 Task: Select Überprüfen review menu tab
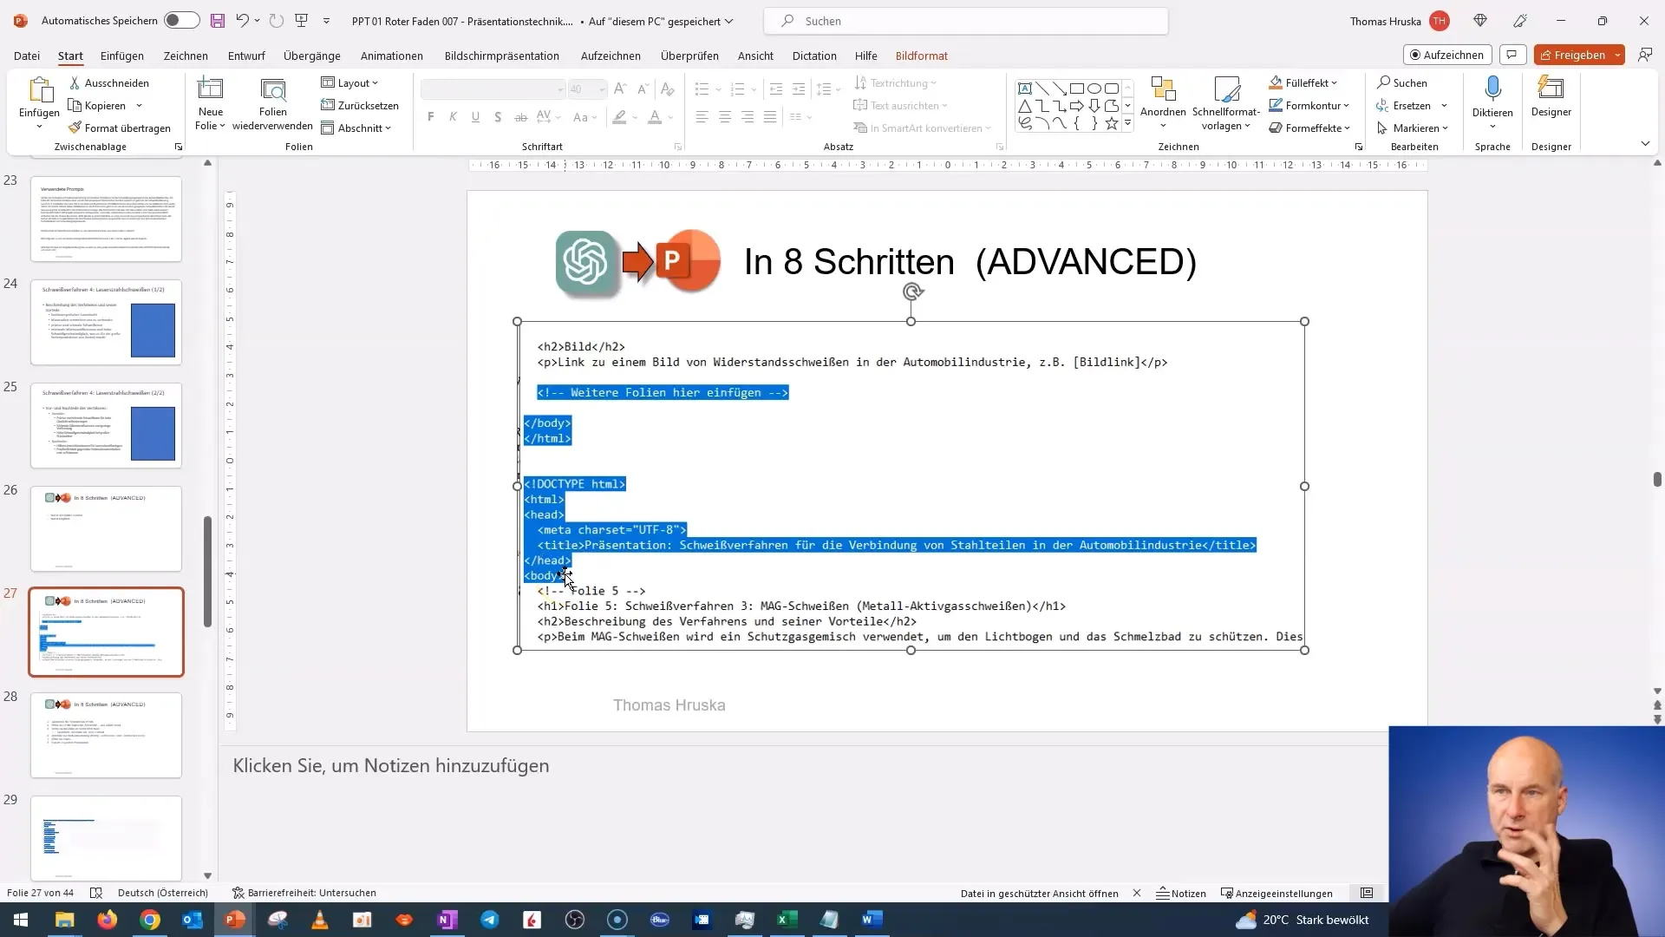(689, 55)
